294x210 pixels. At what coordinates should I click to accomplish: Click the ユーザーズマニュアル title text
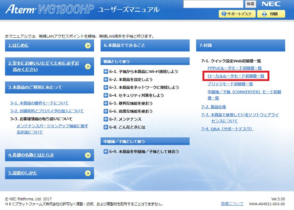tap(129, 10)
